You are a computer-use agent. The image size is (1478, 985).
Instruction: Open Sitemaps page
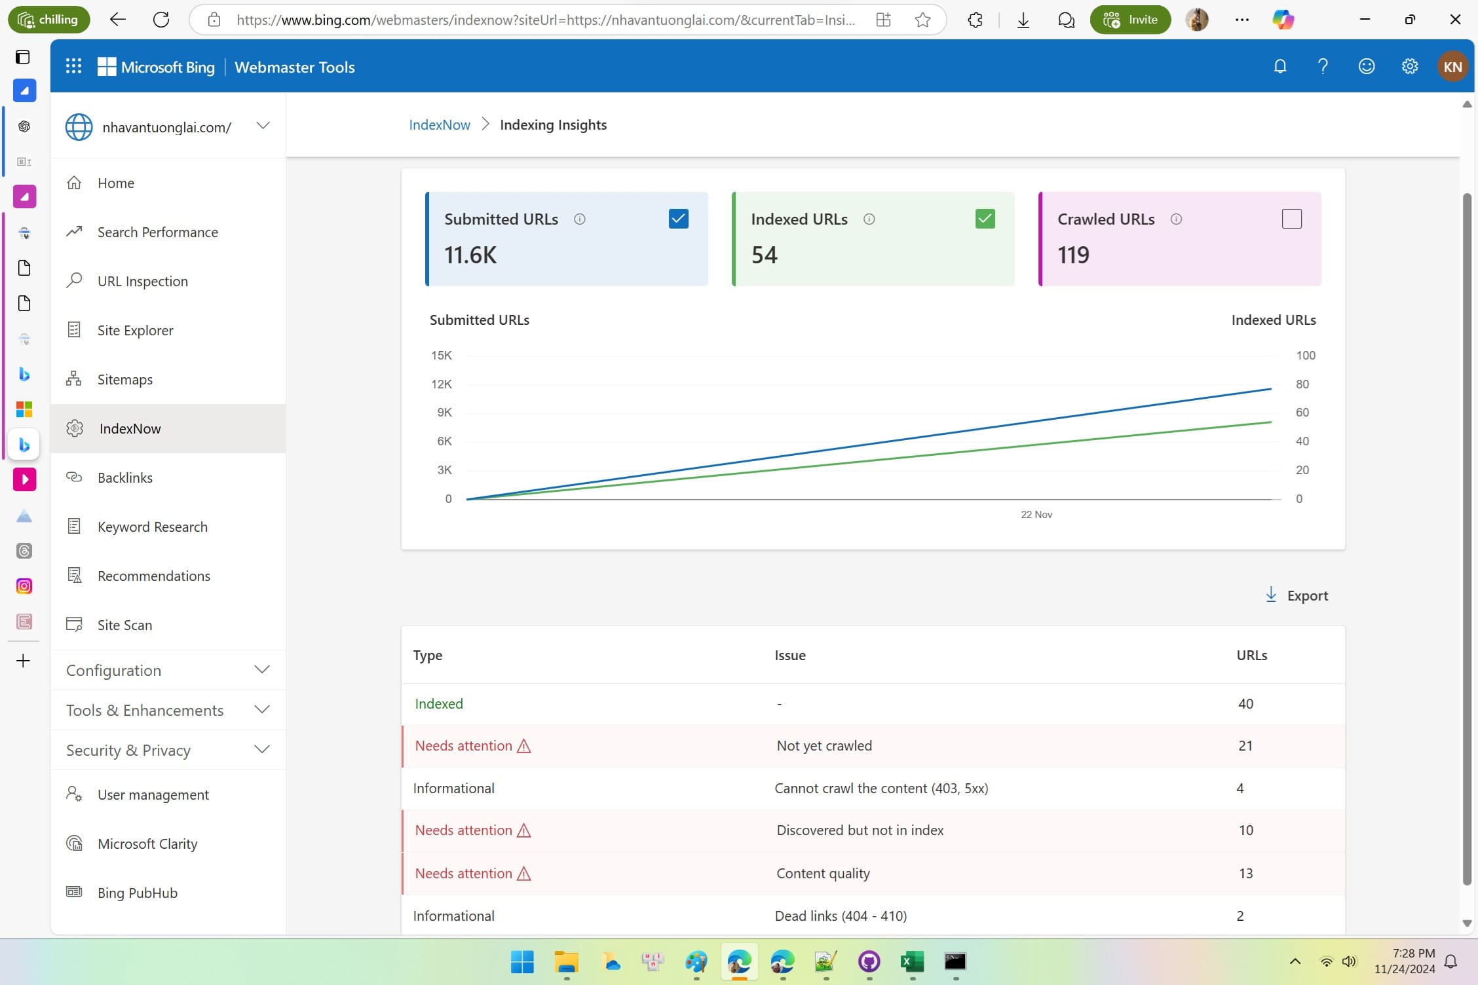click(168, 379)
